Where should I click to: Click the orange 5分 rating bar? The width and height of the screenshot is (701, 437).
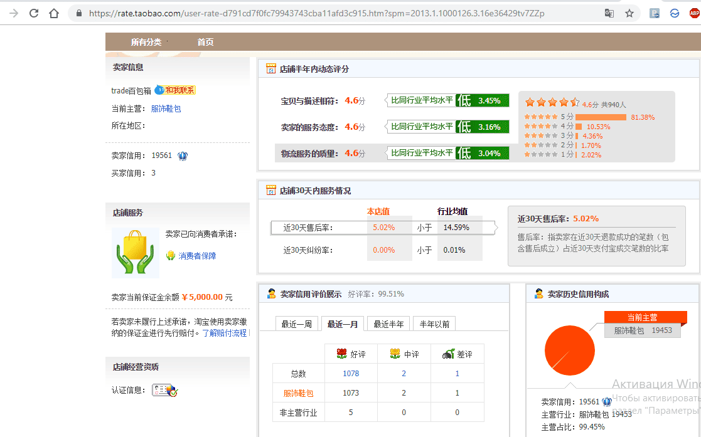click(x=601, y=117)
